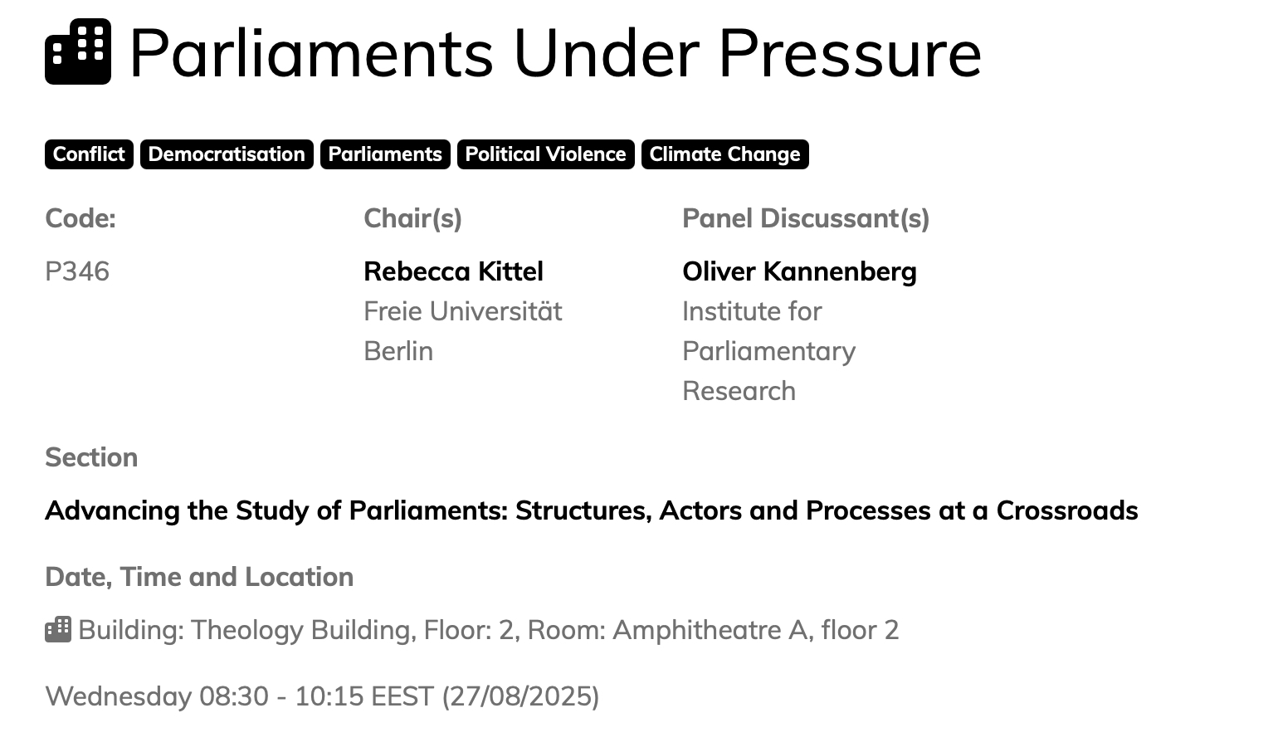Click the Section heading label
1278x747 pixels.
point(91,457)
